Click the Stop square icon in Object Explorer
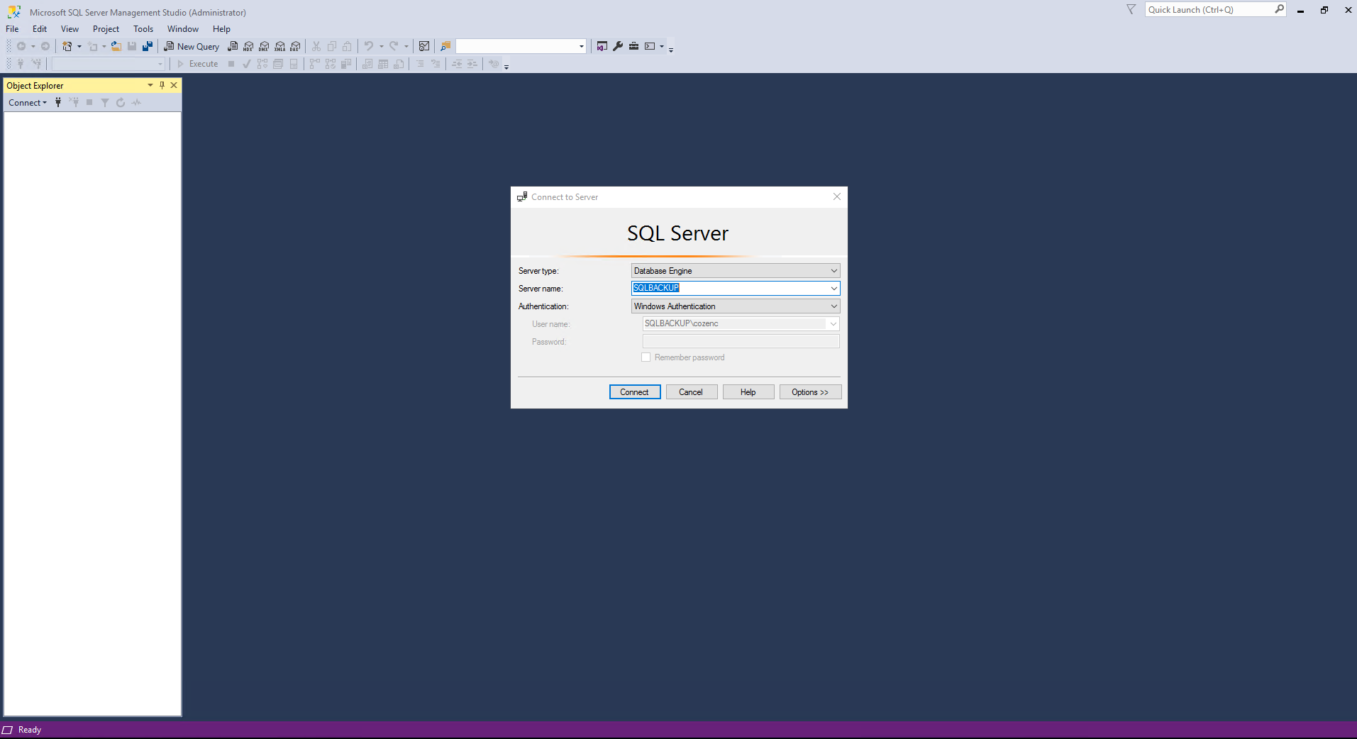This screenshot has height=739, width=1357. (x=89, y=102)
